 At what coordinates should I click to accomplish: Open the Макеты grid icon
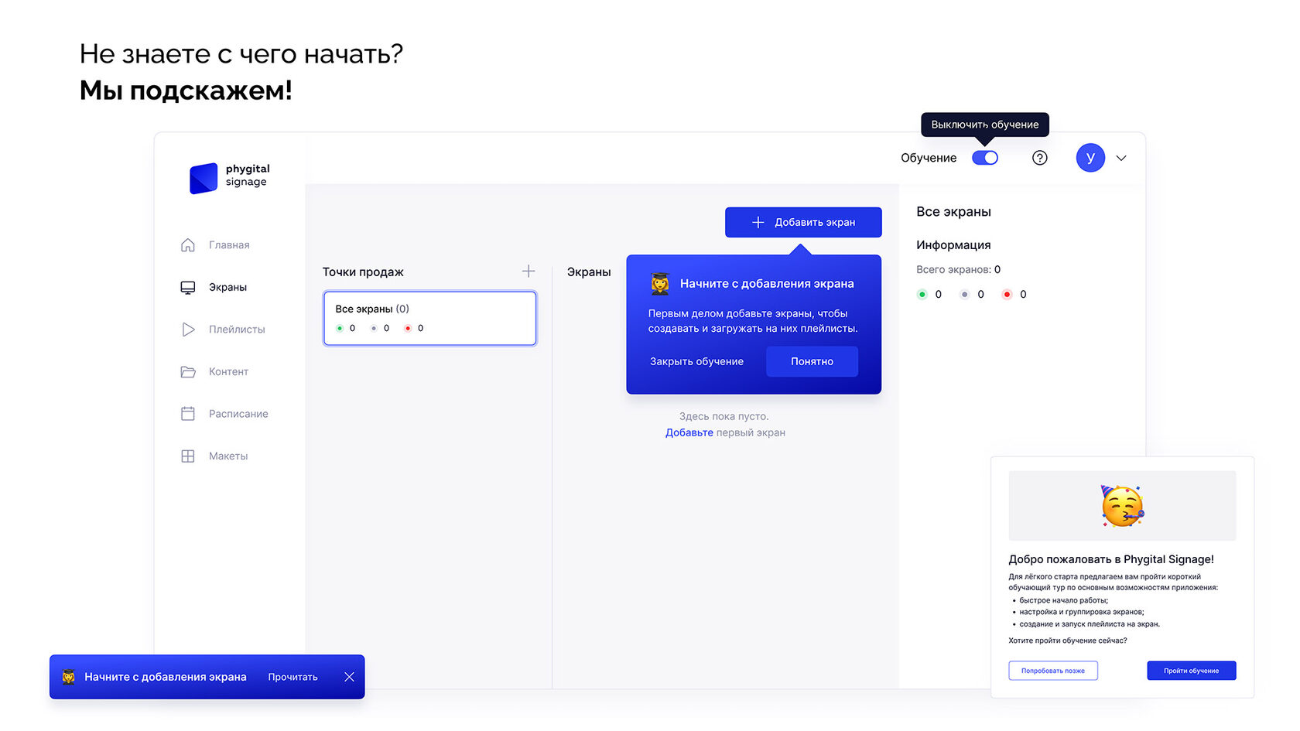click(188, 456)
